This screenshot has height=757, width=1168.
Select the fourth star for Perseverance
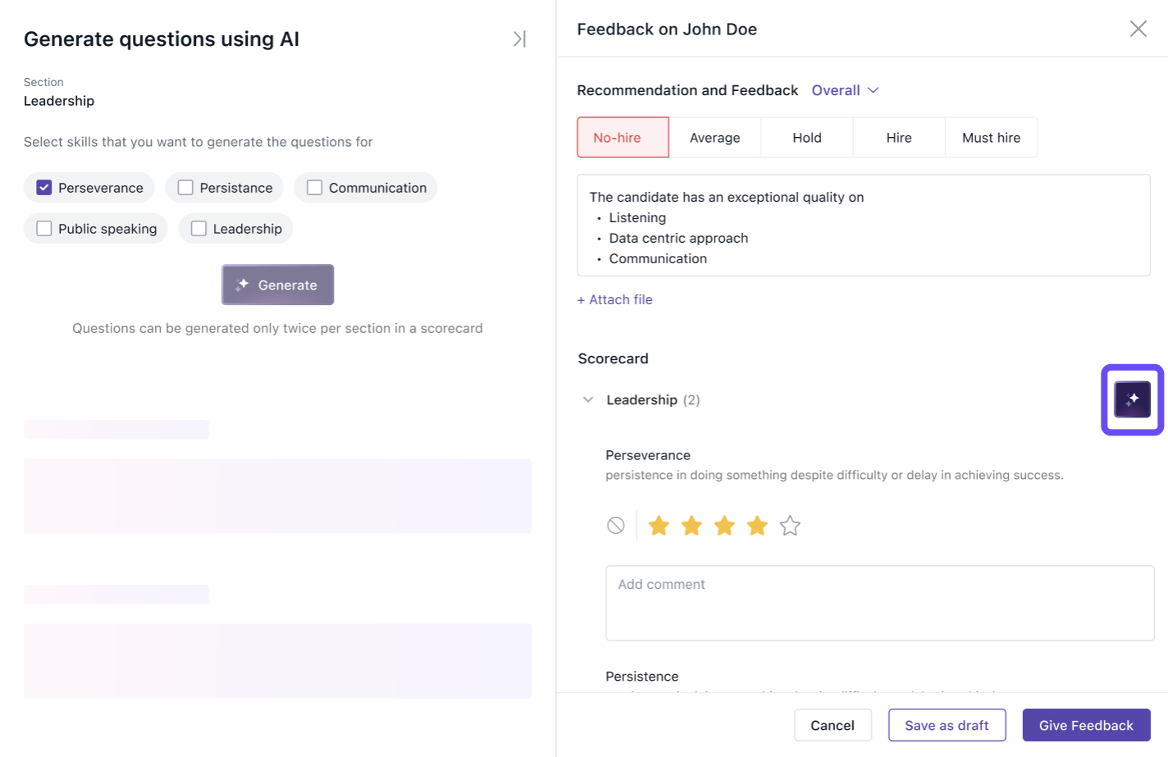(757, 526)
